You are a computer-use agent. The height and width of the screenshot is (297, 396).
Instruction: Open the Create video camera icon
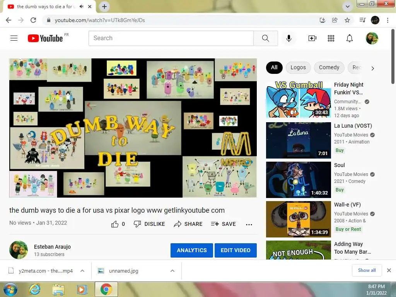[312, 38]
